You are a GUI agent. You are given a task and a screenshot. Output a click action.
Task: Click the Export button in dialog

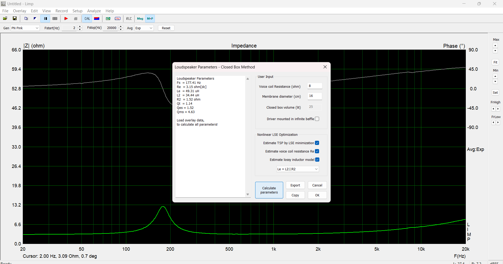[x=295, y=185]
